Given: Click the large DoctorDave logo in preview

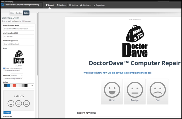Looking at the screenshot, I should [x=135, y=41].
